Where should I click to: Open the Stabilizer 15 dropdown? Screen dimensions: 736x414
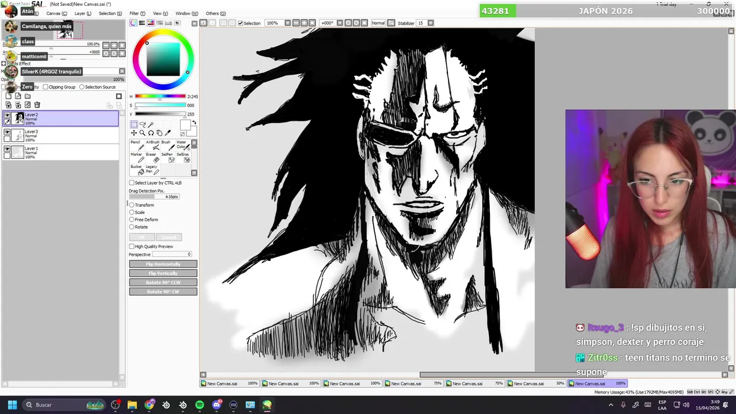[x=430, y=23]
